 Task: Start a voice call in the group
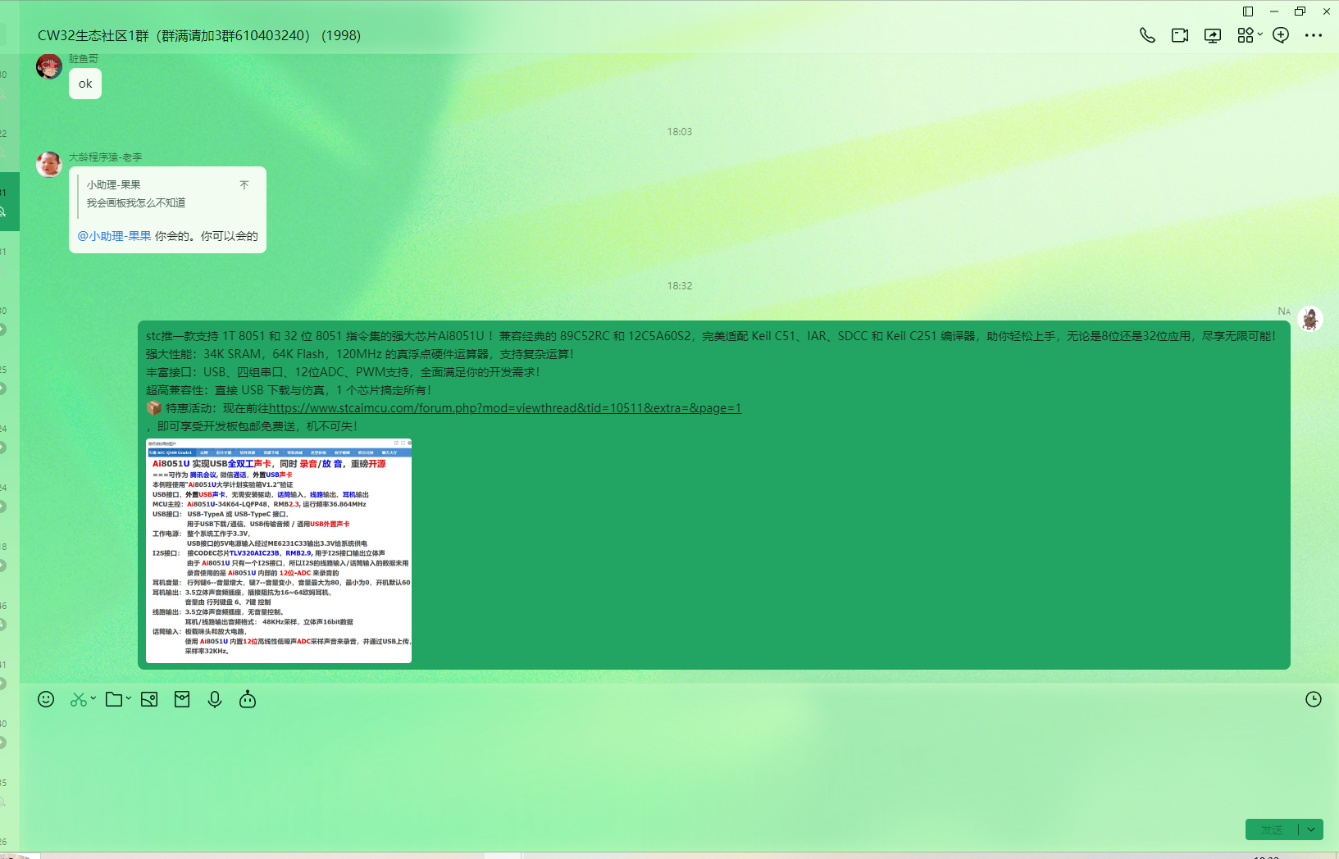click(x=1147, y=35)
